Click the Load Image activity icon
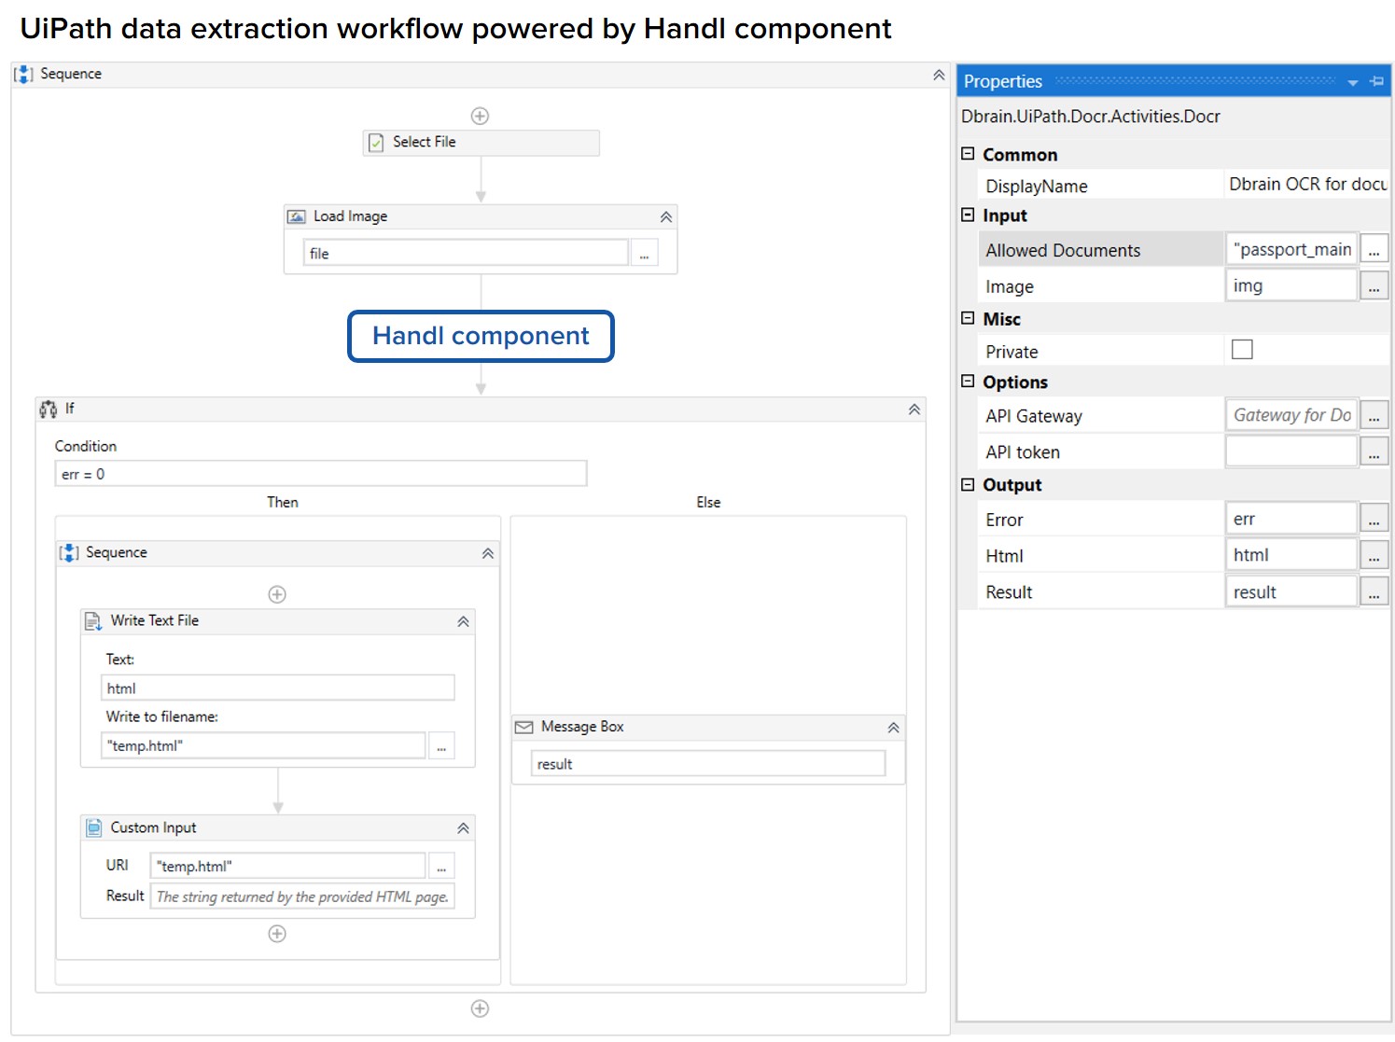 (297, 216)
